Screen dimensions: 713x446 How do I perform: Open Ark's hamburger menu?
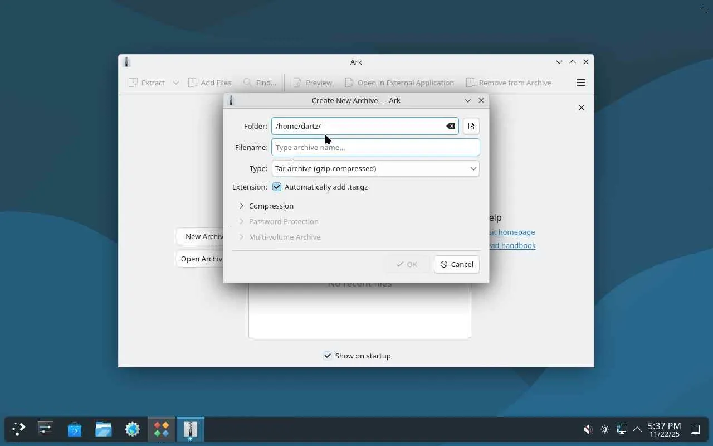pos(580,83)
